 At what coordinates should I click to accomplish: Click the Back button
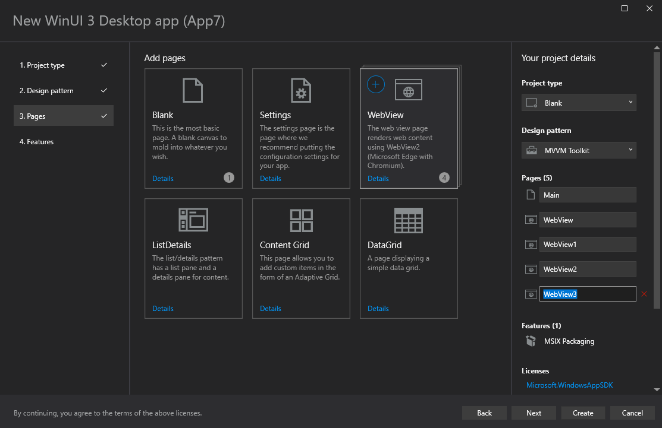coord(484,413)
